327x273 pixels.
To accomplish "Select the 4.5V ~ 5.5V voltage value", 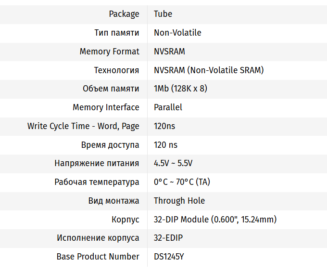I will click(x=173, y=163).
